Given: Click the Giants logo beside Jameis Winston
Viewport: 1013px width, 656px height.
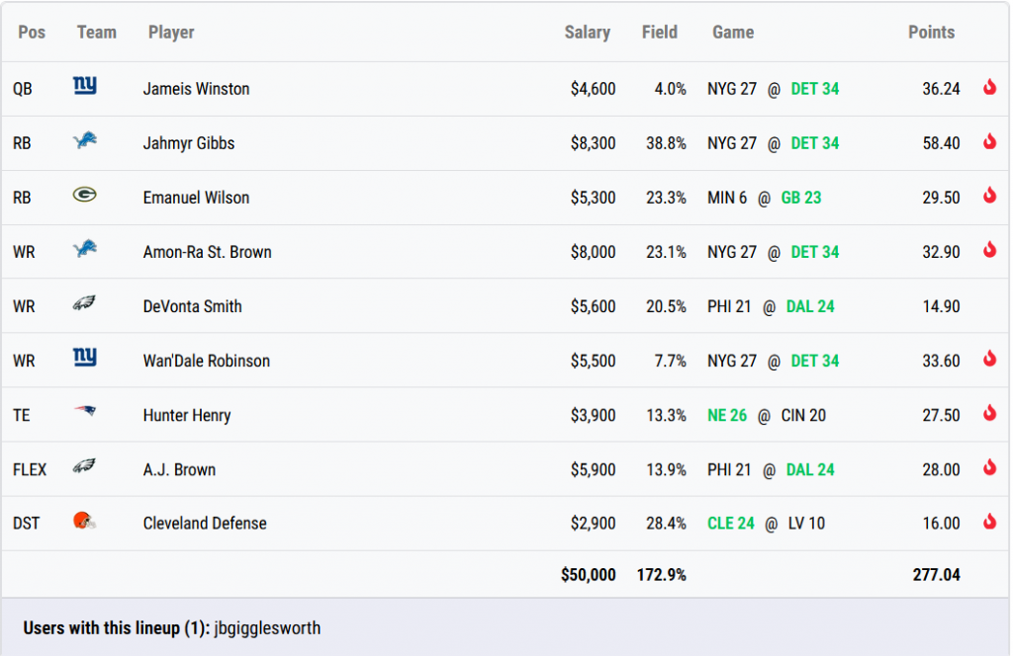Looking at the screenshot, I should click(x=85, y=87).
